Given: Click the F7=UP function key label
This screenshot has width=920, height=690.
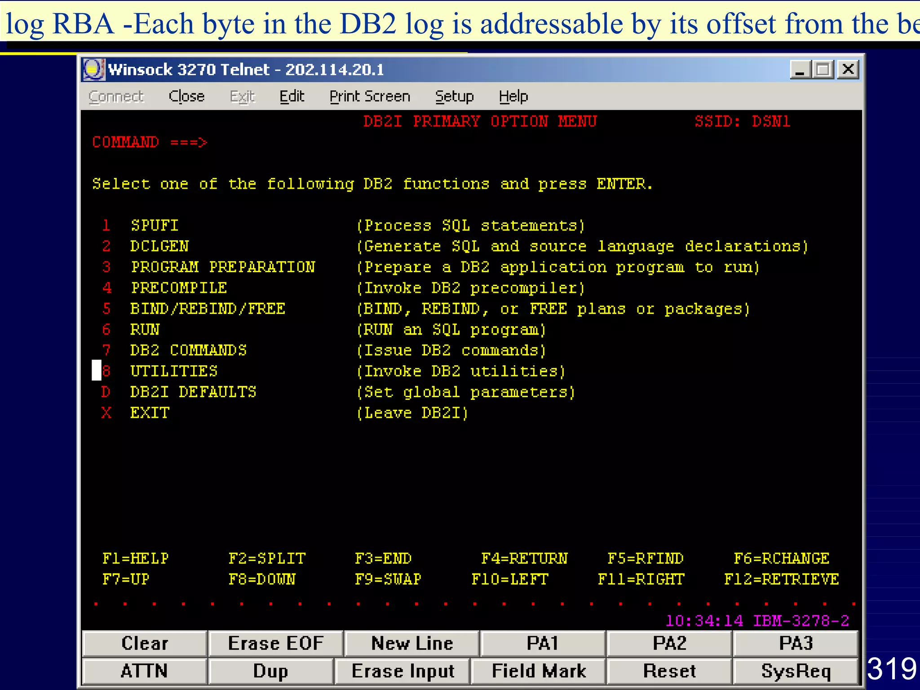Looking at the screenshot, I should click(x=126, y=579).
